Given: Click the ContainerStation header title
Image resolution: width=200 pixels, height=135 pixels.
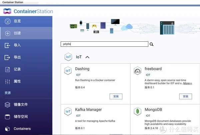Looking at the screenshot, I should tap(33, 11).
